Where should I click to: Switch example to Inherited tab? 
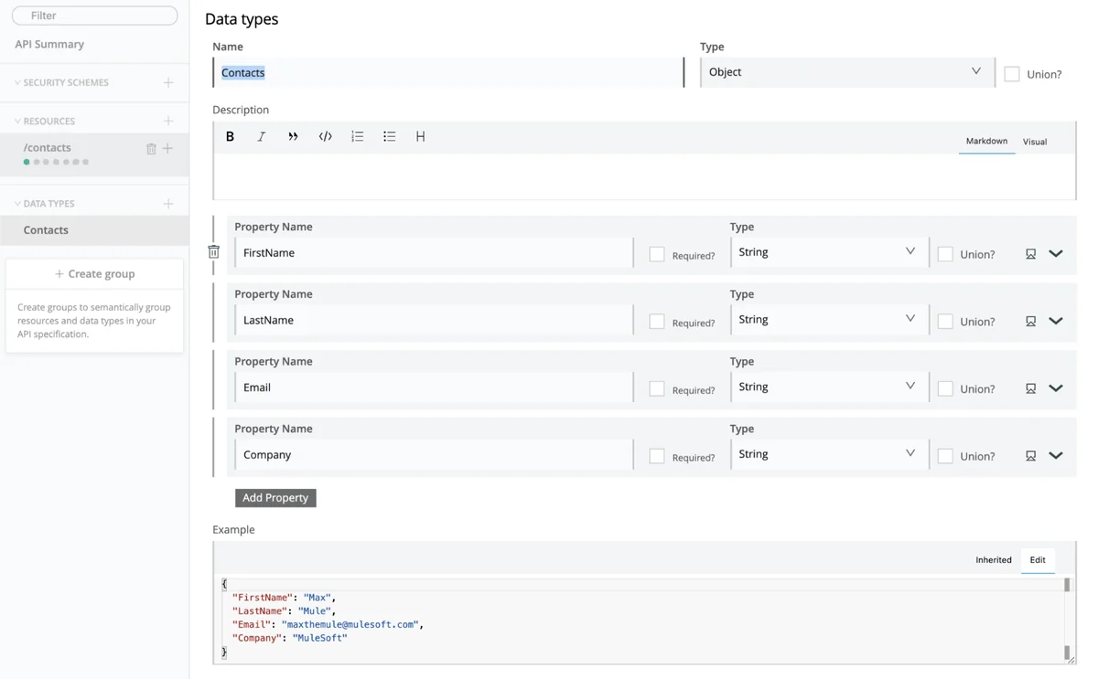(x=994, y=560)
